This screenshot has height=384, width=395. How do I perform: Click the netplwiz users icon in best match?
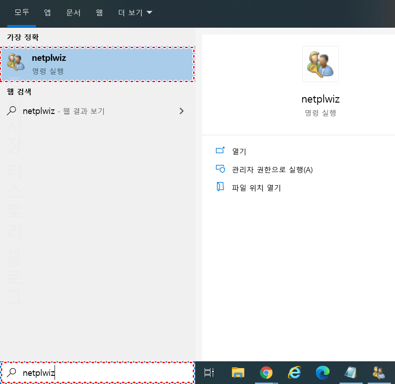point(15,62)
